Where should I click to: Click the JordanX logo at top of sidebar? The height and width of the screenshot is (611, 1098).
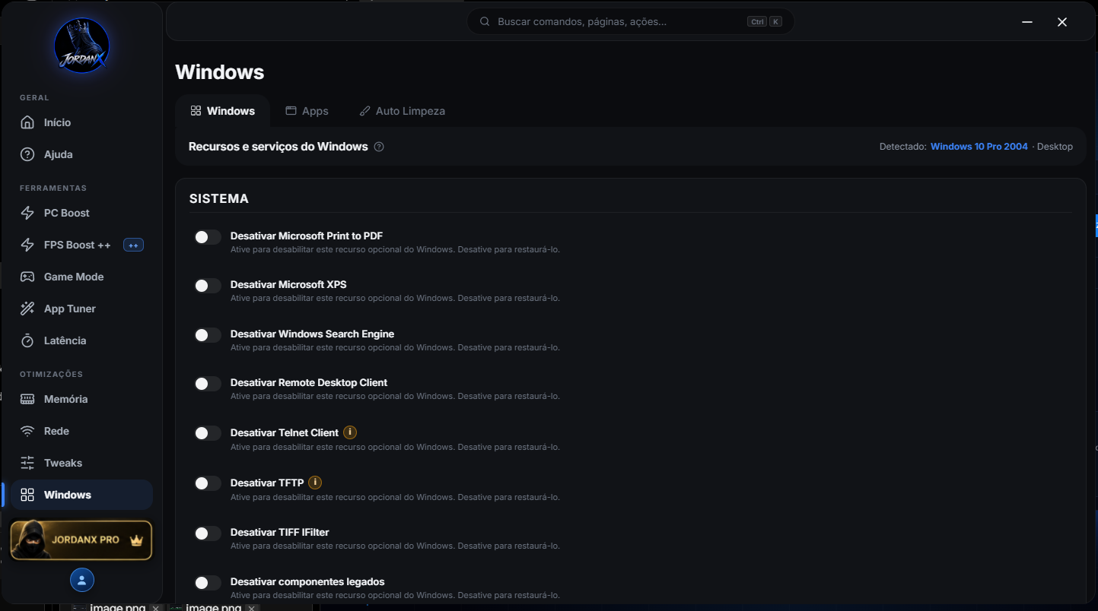[x=81, y=46]
